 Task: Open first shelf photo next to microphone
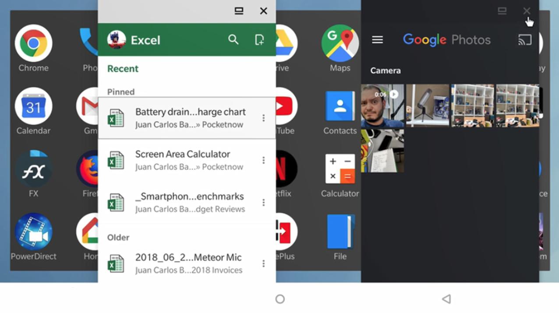pyautogui.click(x=472, y=106)
